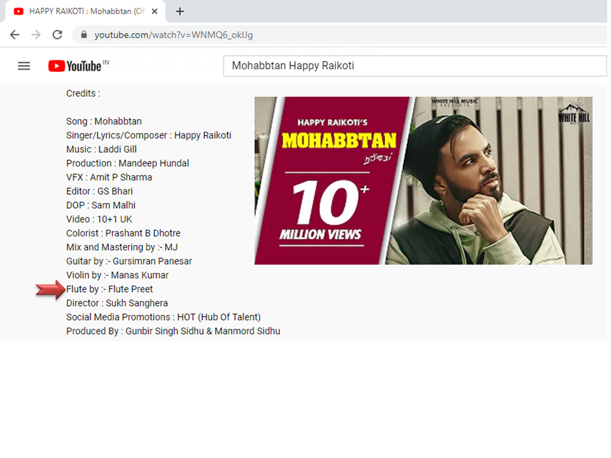Click the 'Music : Laddi Gill' credit
The image size is (611, 458).
(x=101, y=149)
